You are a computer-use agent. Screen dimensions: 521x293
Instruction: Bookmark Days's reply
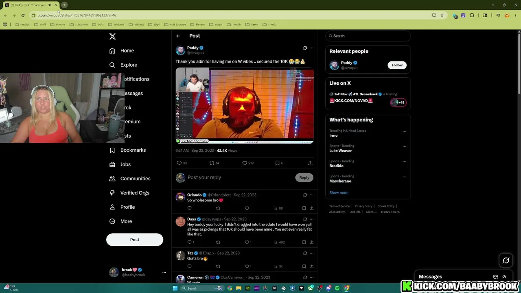tap(304, 242)
